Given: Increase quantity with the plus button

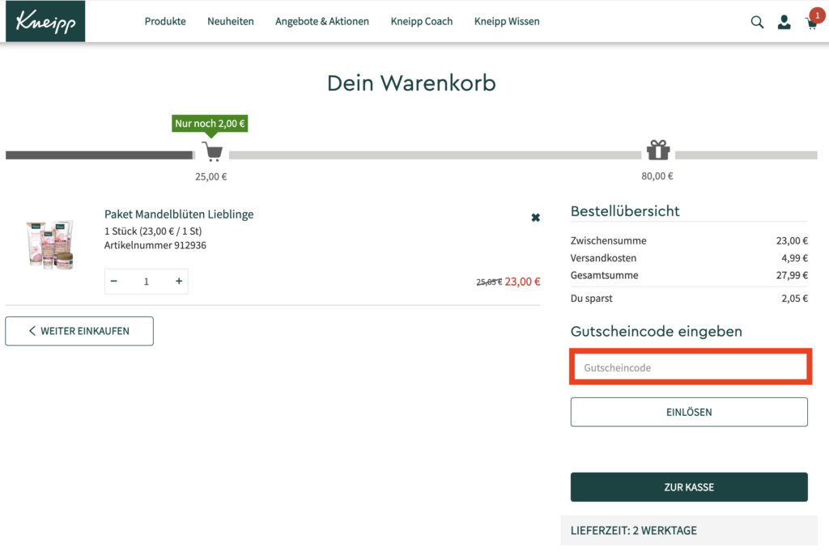Looking at the screenshot, I should point(179,281).
